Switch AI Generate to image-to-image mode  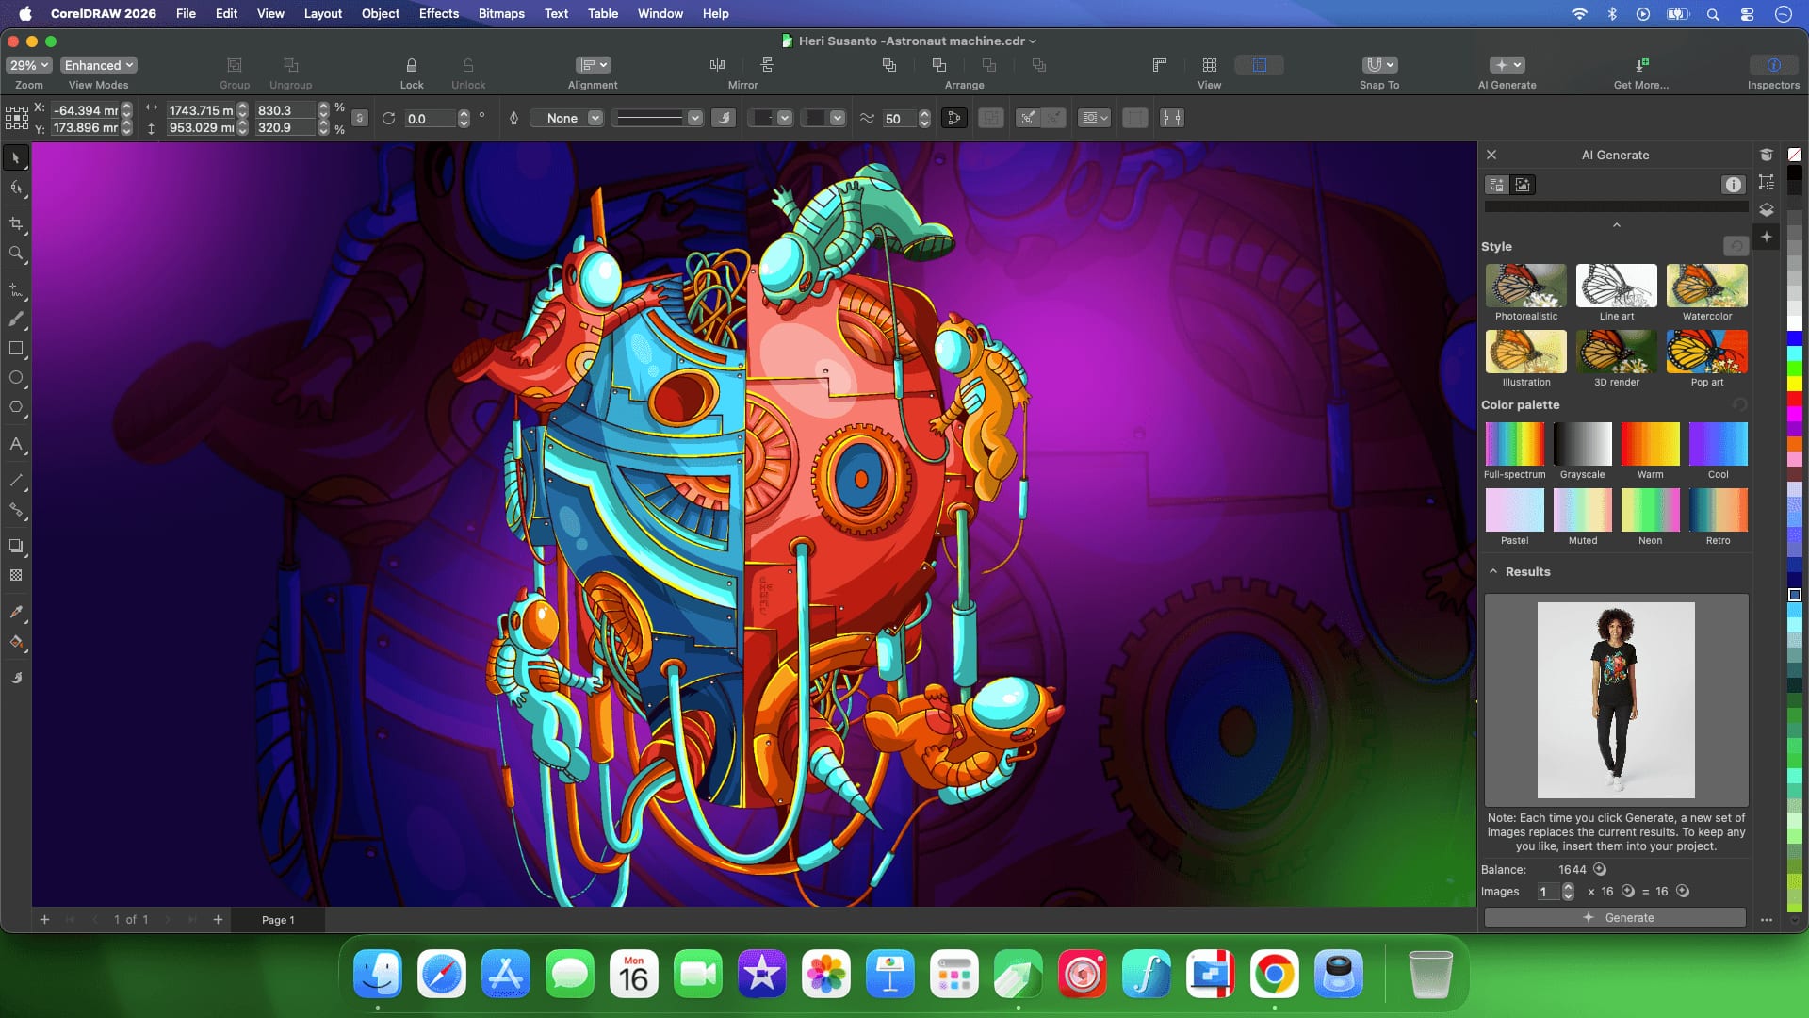1523,185
